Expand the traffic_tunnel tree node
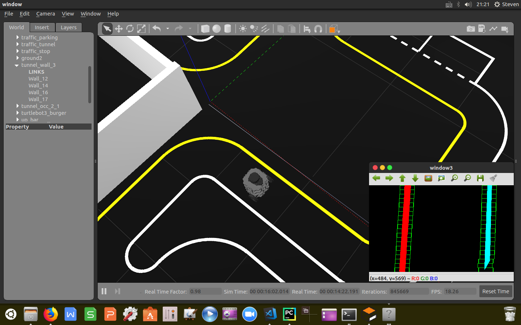 (17, 44)
